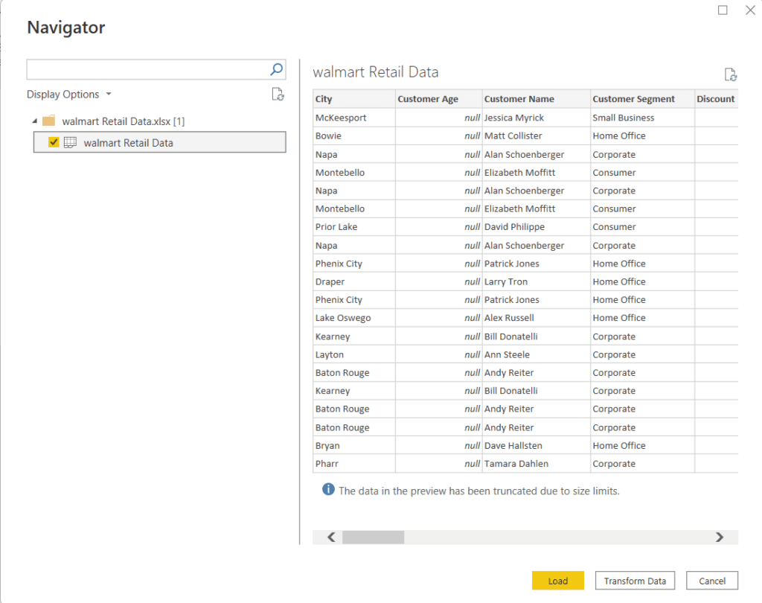Click the Jessica Myrick cell
Viewport: 762px width, 603px height.
(x=537, y=118)
